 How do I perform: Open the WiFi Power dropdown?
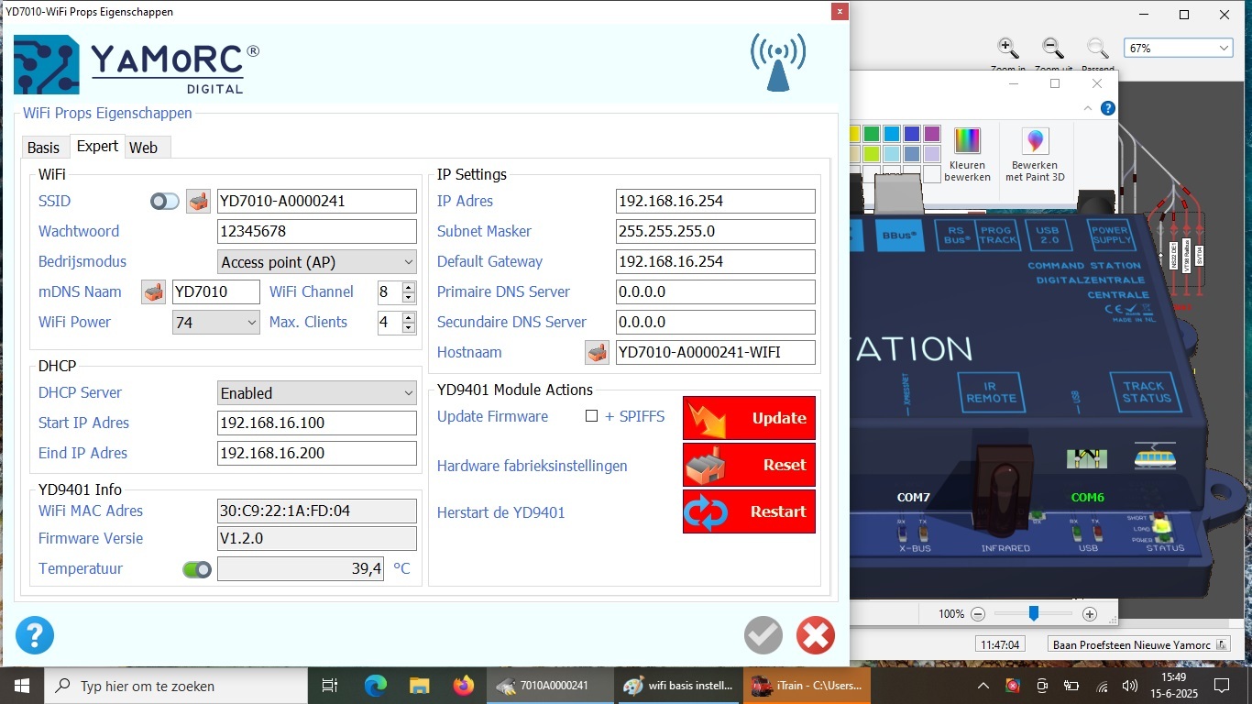216,323
